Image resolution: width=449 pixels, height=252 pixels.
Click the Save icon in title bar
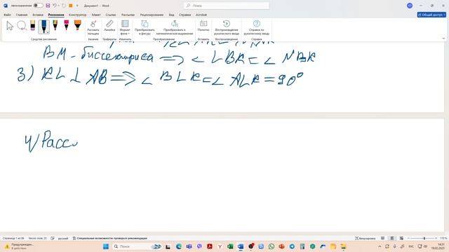point(48,6)
